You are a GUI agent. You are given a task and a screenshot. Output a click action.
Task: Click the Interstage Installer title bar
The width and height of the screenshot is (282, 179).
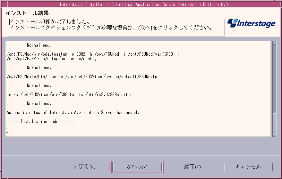click(143, 4)
